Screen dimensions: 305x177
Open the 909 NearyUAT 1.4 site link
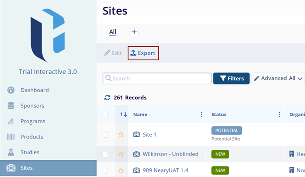[x=165, y=170]
